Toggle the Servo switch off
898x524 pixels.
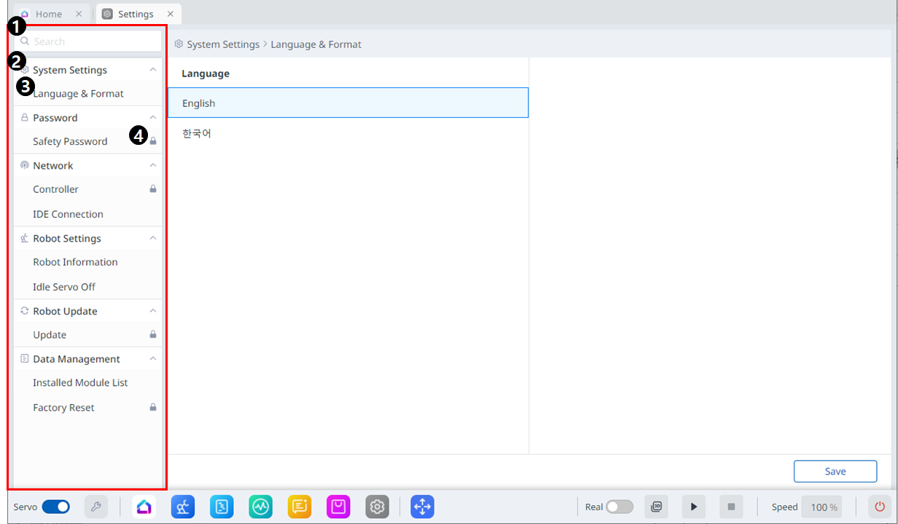tap(56, 507)
